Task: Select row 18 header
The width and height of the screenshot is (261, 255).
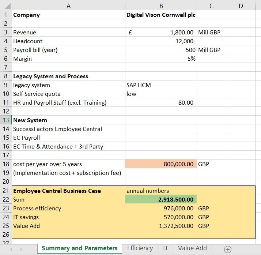Action: 6,164
